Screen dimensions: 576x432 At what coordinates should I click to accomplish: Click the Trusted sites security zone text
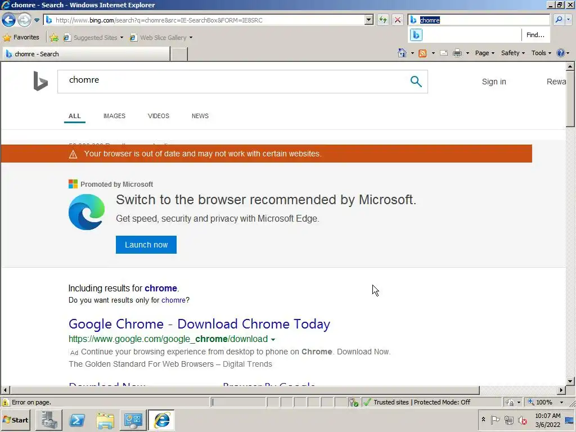(422, 402)
